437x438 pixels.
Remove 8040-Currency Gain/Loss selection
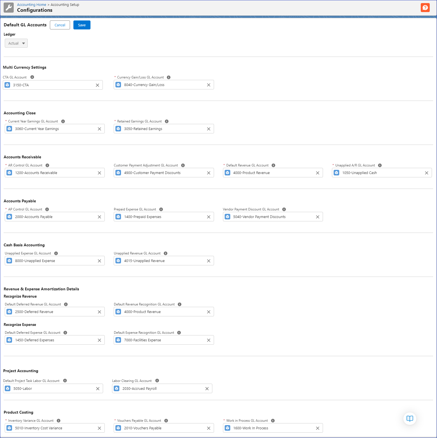click(x=209, y=85)
